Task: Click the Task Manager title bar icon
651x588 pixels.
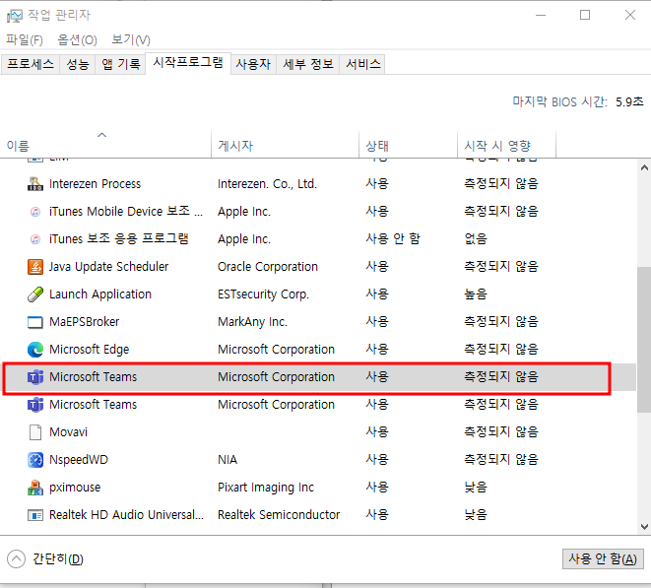Action: [14, 16]
